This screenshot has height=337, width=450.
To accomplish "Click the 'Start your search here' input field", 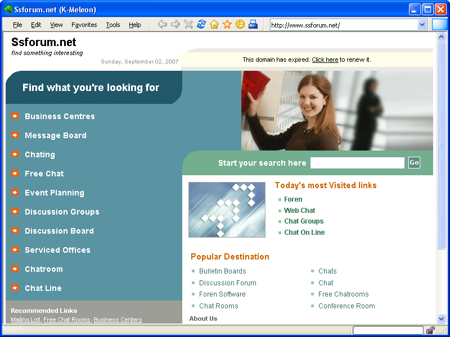I will [x=357, y=163].
